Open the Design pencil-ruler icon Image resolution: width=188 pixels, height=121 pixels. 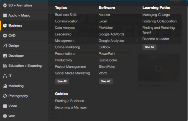(x=5, y=46)
